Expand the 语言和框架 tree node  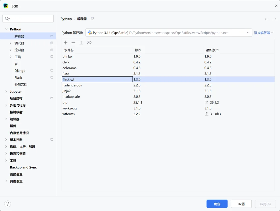pos(6,153)
